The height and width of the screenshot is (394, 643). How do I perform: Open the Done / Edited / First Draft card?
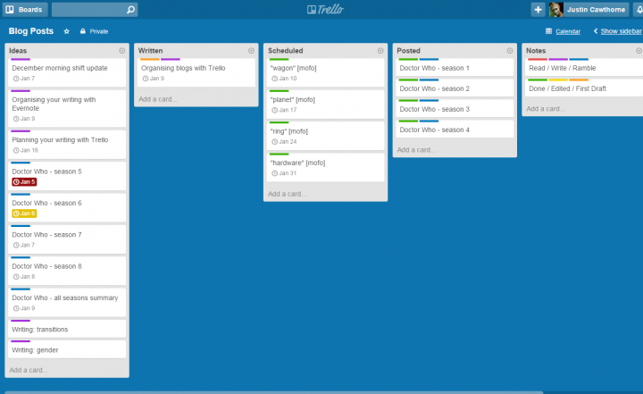click(x=584, y=88)
